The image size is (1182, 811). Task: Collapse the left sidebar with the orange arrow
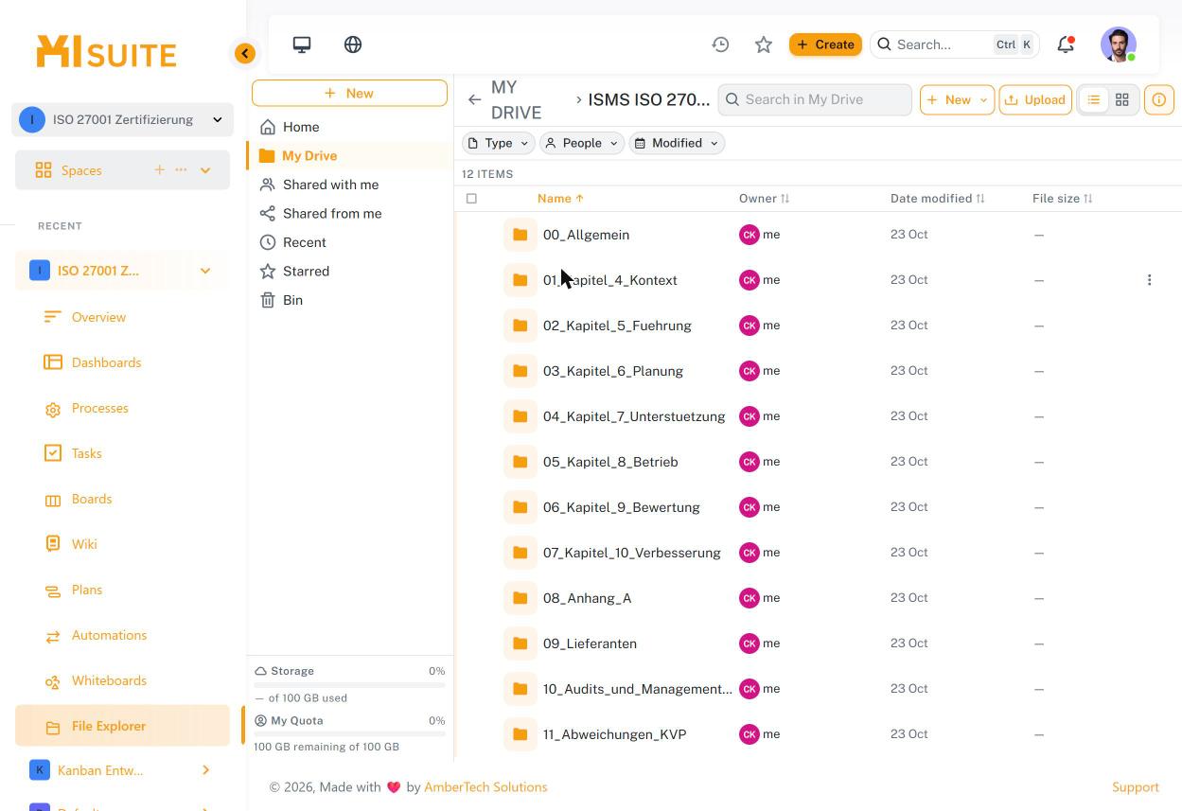[245, 54]
